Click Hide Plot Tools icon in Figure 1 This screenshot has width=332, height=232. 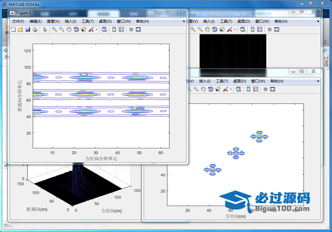tap(131, 29)
